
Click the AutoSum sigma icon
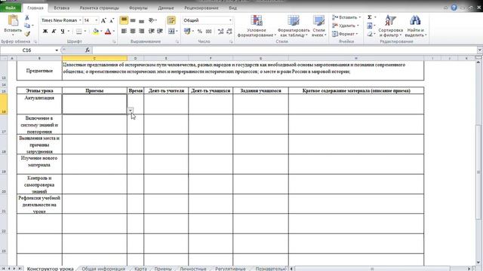click(370, 17)
